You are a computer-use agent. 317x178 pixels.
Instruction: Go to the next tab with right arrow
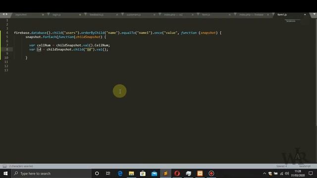6,14
